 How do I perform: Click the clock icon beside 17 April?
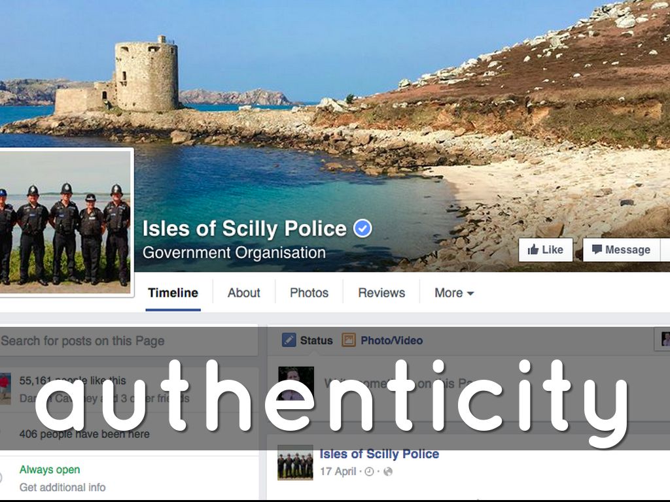coord(370,472)
